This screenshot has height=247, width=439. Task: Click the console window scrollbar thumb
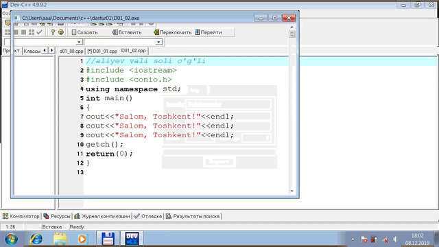tap(292, 34)
